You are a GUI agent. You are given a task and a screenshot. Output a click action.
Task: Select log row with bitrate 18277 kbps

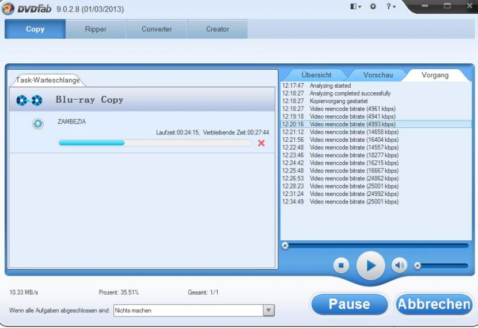click(x=375, y=155)
